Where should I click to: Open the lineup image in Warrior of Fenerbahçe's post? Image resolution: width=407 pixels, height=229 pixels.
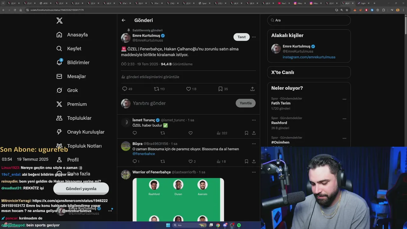178,200
